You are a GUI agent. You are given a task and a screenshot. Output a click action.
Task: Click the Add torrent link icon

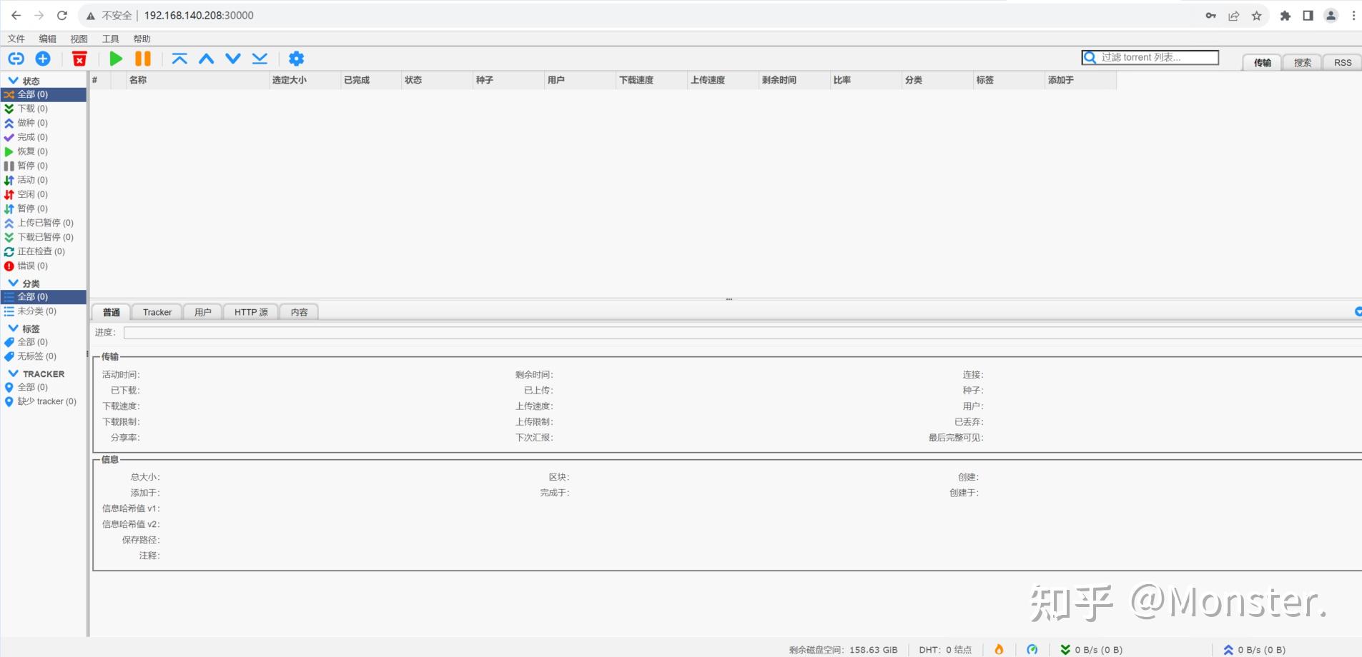point(16,59)
